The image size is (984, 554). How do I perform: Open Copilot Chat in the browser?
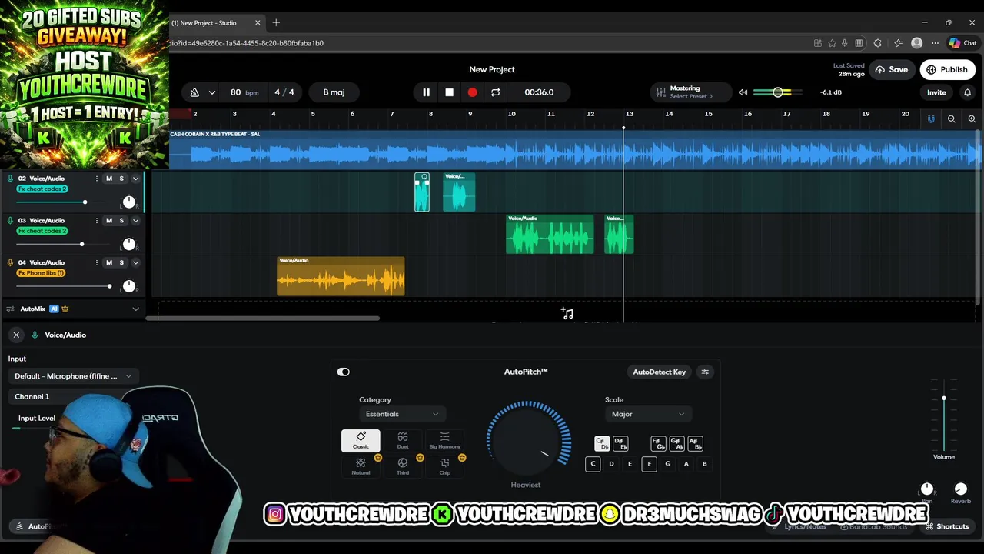point(962,43)
